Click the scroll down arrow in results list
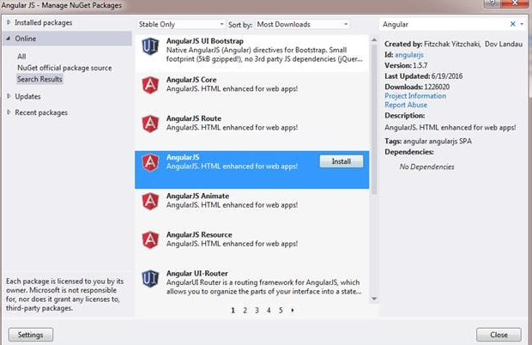532x345 pixels. tap(374, 299)
